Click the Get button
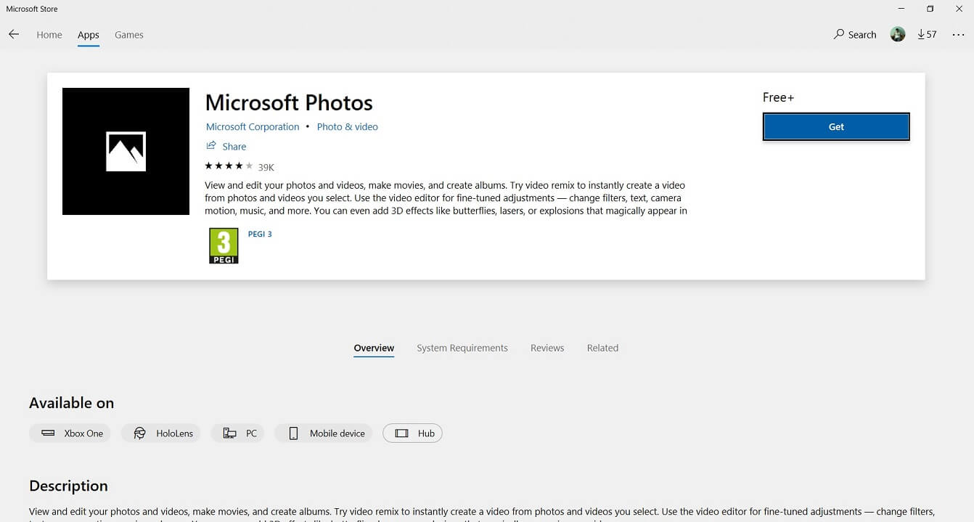Screen dimensions: 974x522 point(836,126)
